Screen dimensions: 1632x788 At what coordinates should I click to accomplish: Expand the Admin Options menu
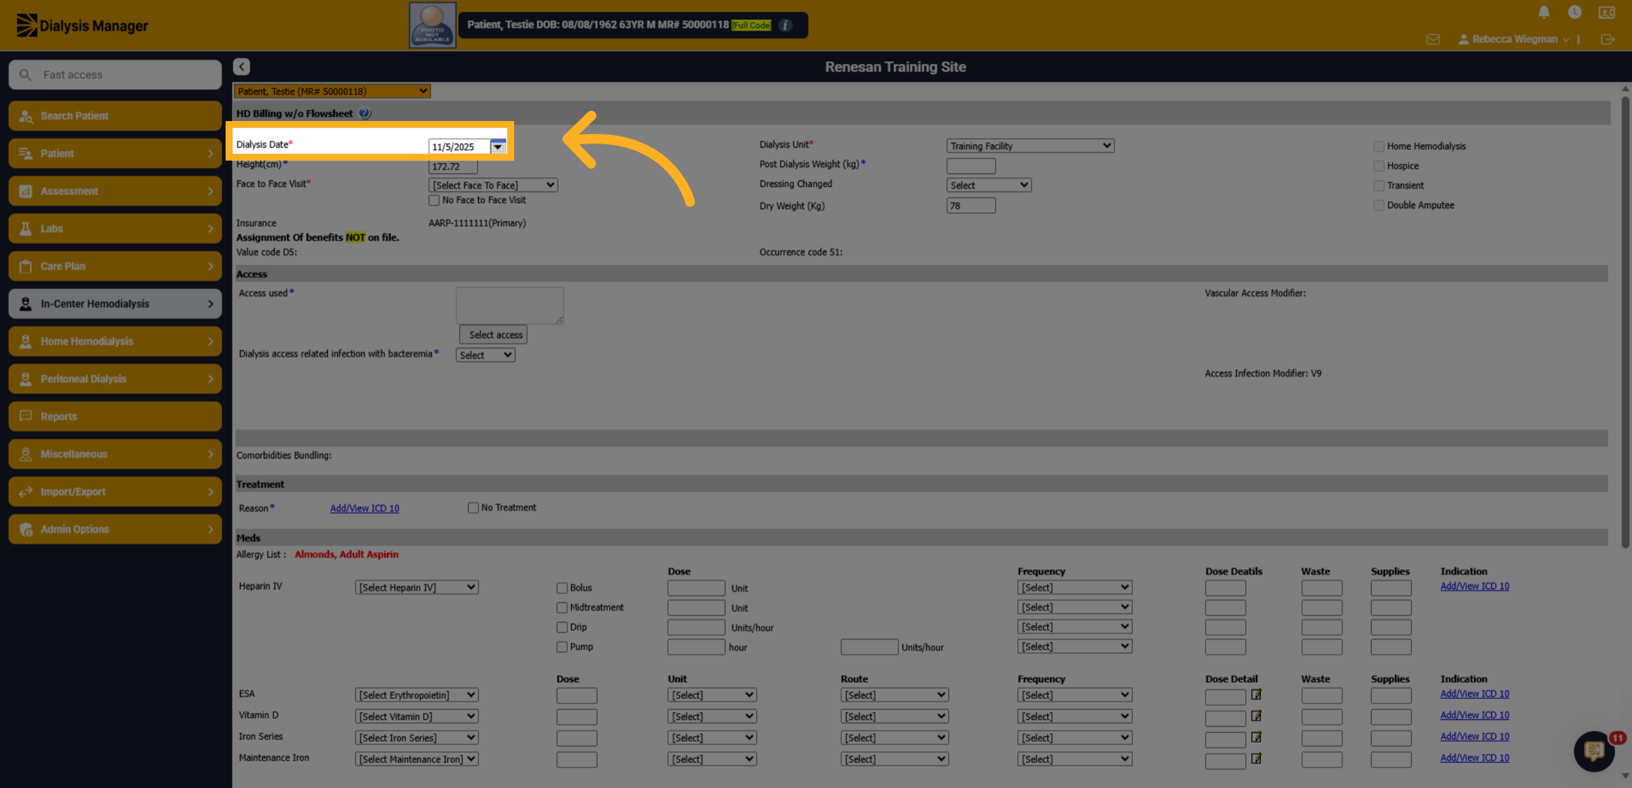[x=115, y=529]
